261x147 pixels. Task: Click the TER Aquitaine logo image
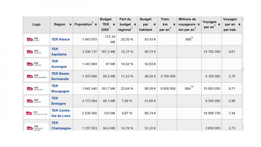(36, 52)
